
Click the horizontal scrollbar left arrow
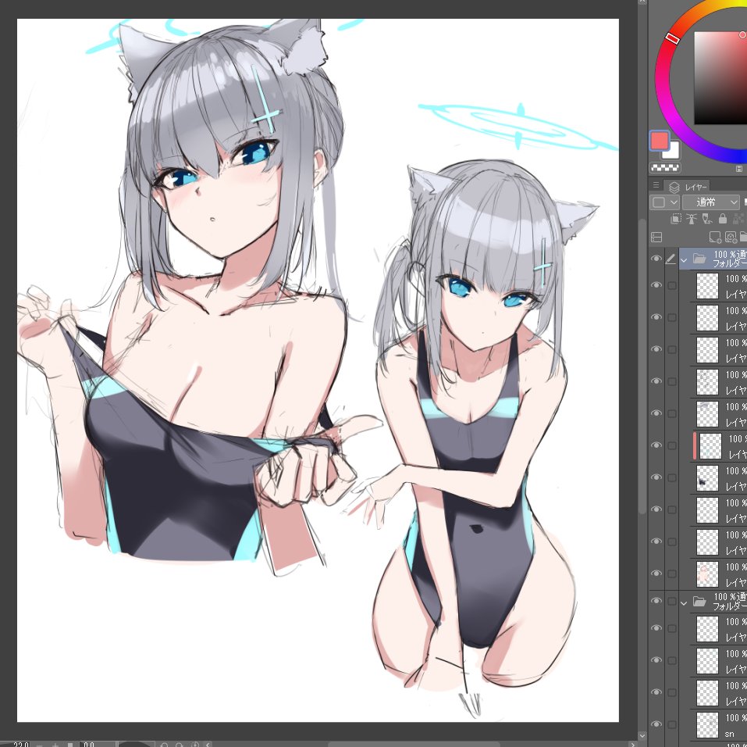pos(208,744)
